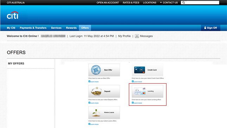227x128 pixels.
Task: Open Messages link
Action: tap(146, 36)
